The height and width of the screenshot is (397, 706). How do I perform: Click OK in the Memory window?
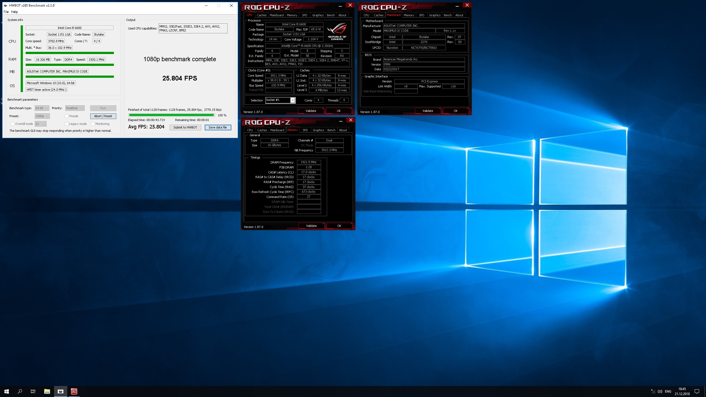pos(339,226)
